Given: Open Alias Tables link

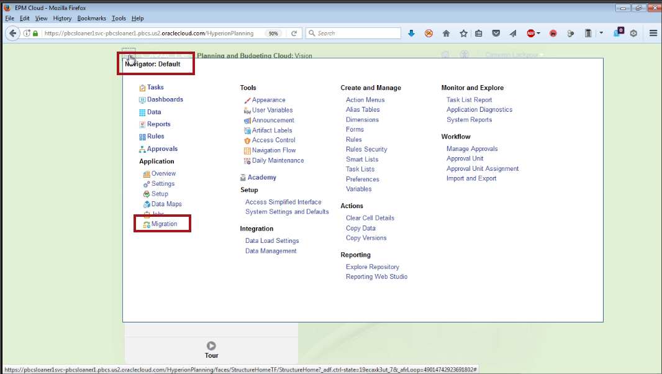Looking at the screenshot, I should 363,110.
